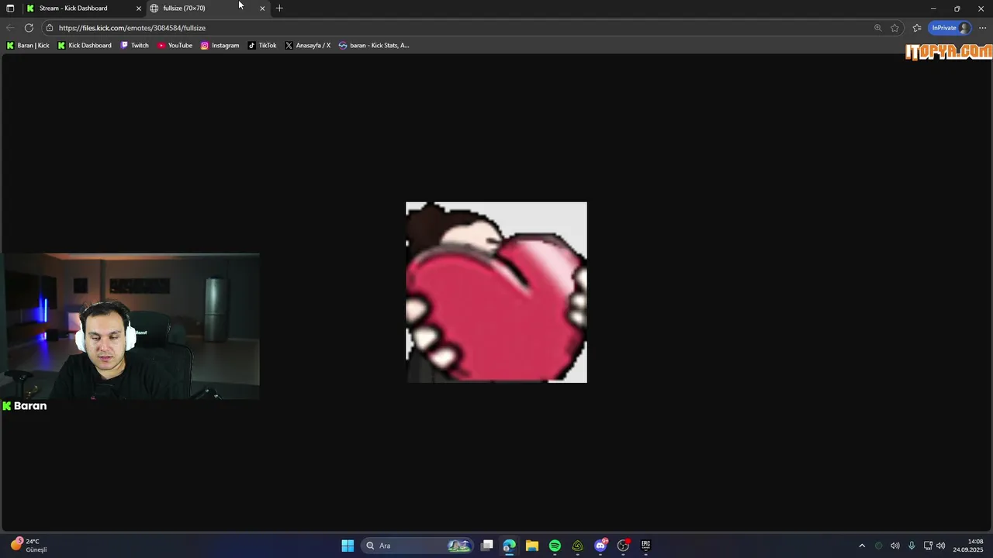Open the Windows Start menu
993x558 pixels.
pyautogui.click(x=348, y=546)
